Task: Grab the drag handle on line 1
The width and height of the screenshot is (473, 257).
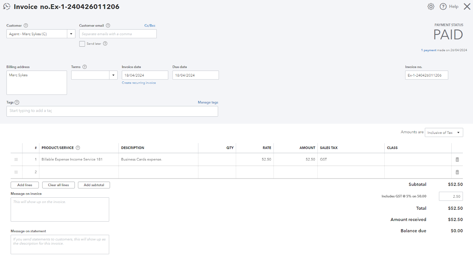Action: (x=16, y=160)
